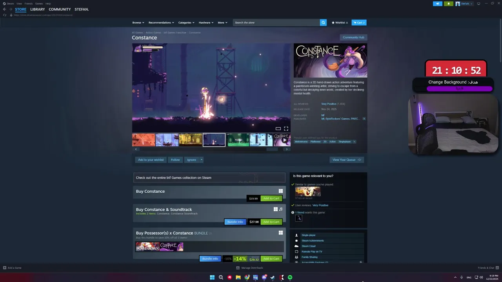
Task: Open the similar played game thumbnail
Action: click(308, 192)
